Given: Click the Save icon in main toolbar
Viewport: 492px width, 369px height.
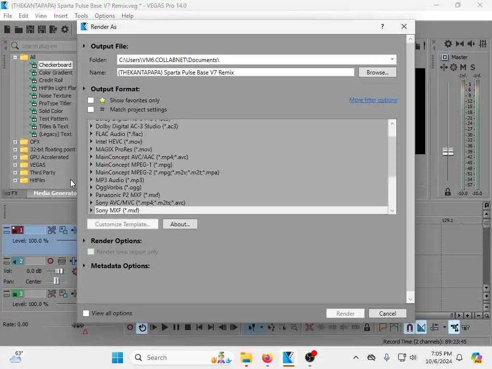Looking at the screenshot, I should click(30, 29).
